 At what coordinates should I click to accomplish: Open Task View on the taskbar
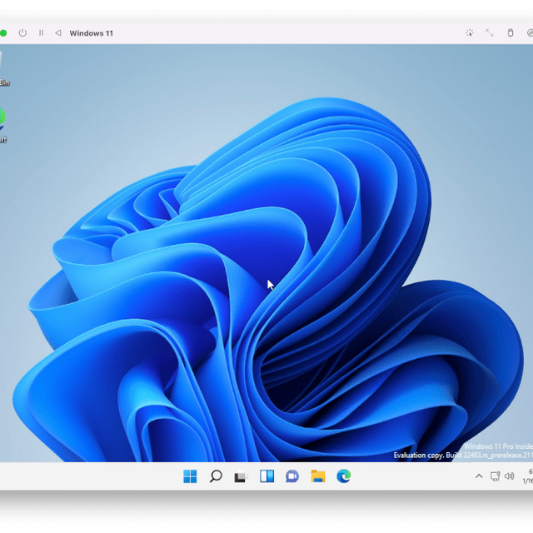point(241,476)
